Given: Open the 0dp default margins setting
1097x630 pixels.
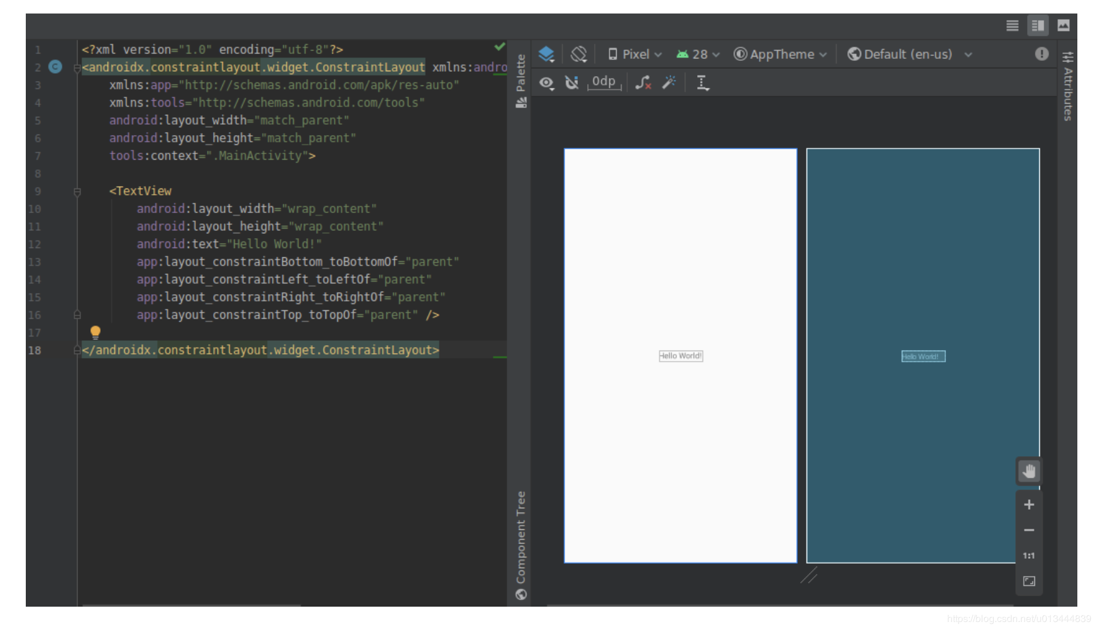Looking at the screenshot, I should click(604, 82).
